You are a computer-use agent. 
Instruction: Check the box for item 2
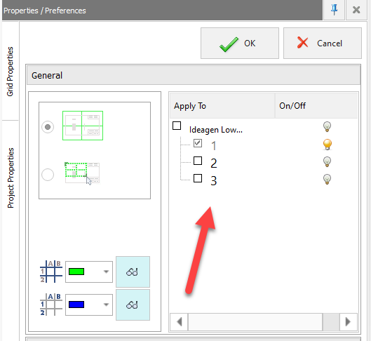click(x=198, y=161)
